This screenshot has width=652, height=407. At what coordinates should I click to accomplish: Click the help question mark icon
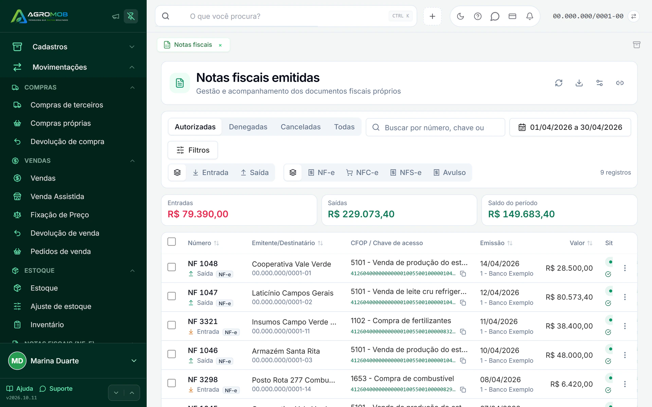[478, 16]
